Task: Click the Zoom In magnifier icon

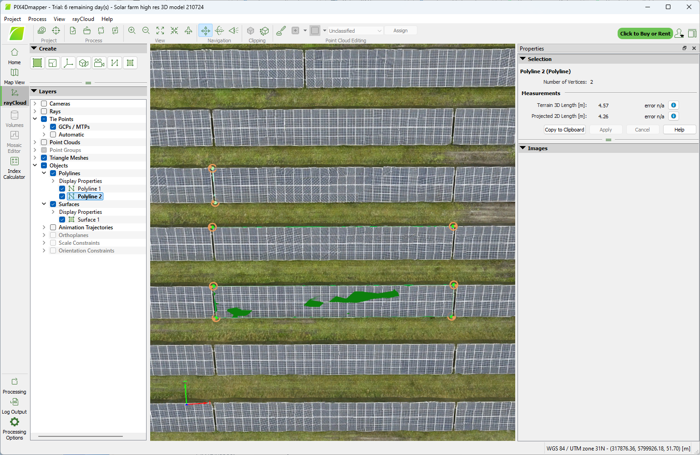Action: 132,30
